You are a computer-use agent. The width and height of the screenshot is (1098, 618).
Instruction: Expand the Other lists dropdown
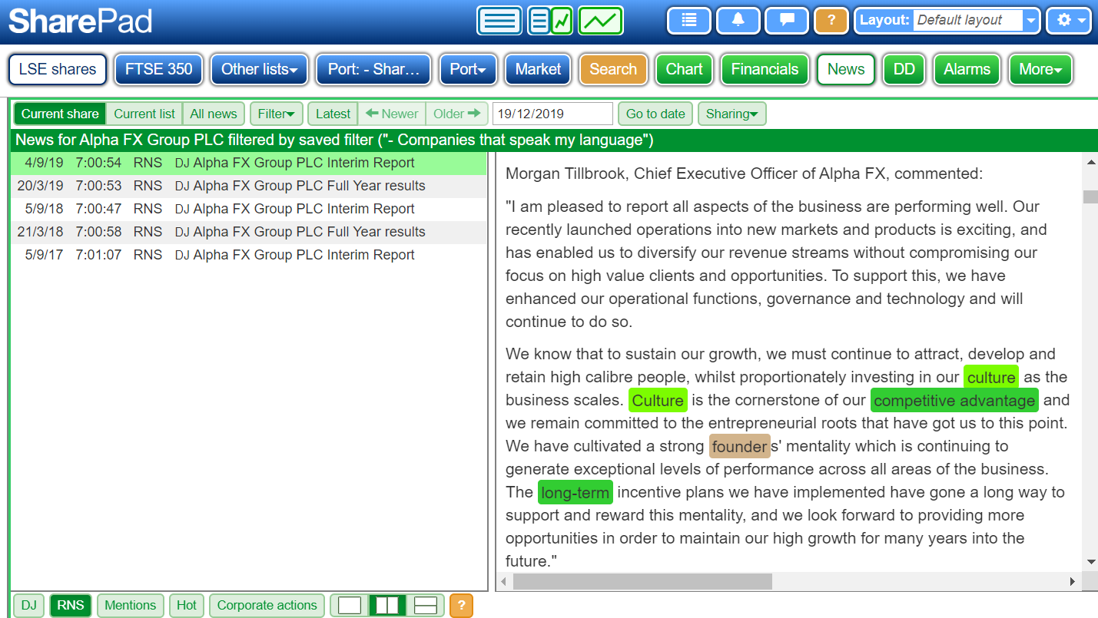(x=259, y=69)
